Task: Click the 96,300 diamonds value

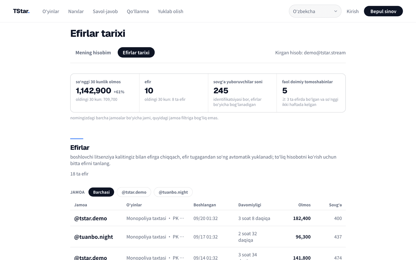Action: pyautogui.click(x=303, y=237)
